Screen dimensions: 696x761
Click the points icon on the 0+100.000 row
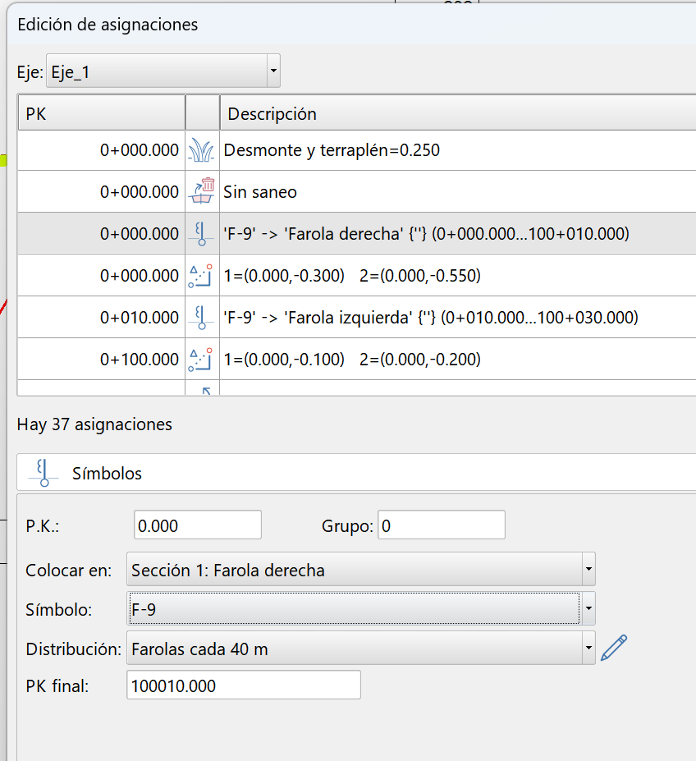click(202, 359)
